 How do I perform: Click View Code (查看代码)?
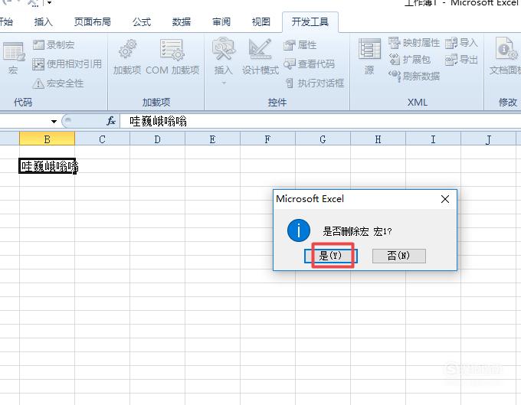tap(310, 64)
